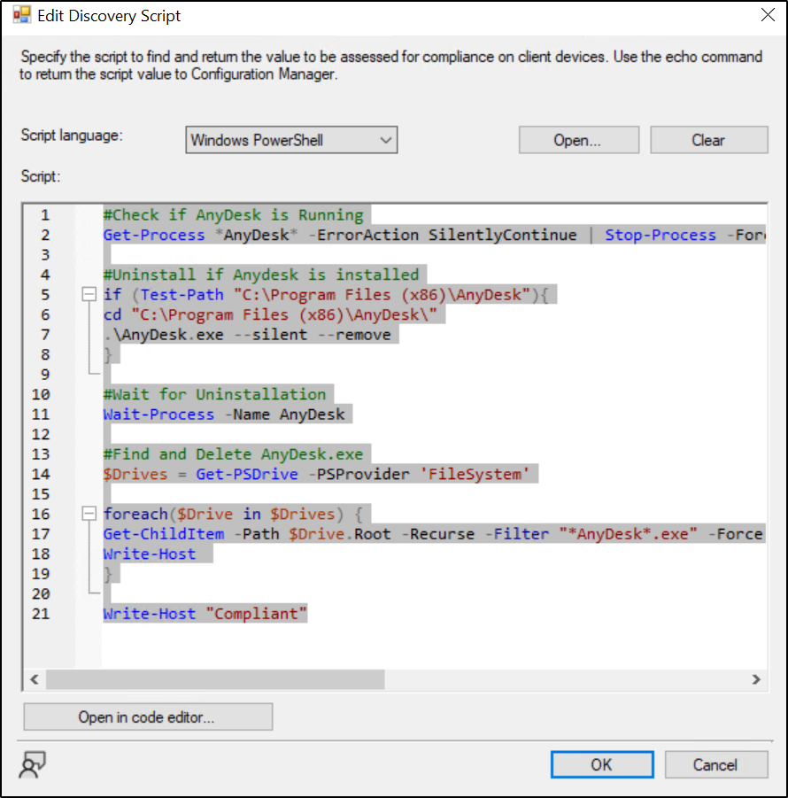This screenshot has height=798, width=788.
Task: Click the cd command on line 6
Action: 270,314
